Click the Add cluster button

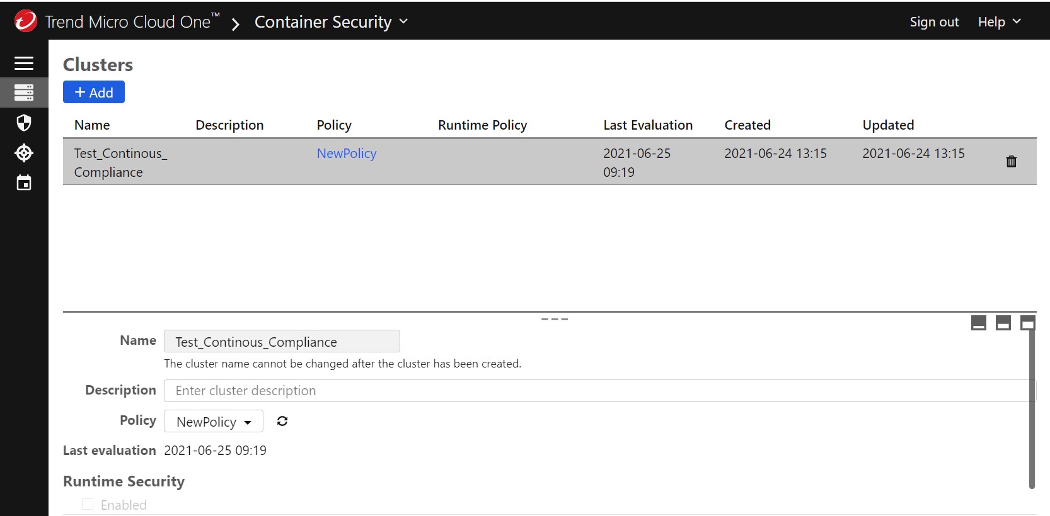pos(94,92)
